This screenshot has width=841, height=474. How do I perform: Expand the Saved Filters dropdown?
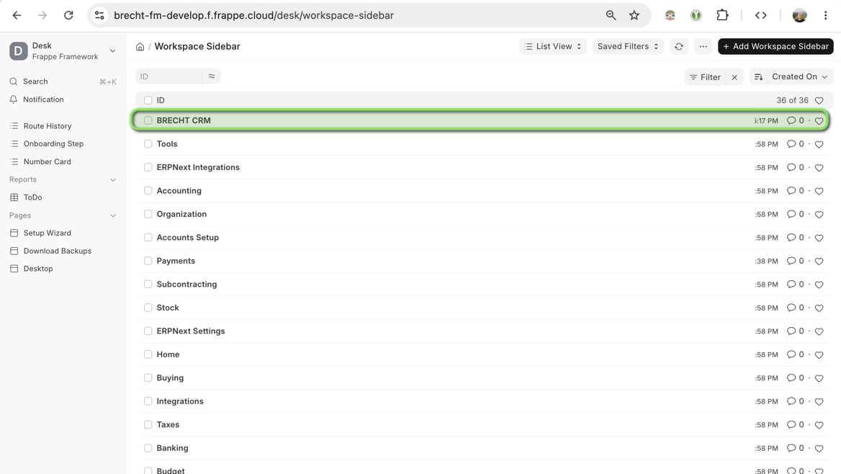point(628,47)
